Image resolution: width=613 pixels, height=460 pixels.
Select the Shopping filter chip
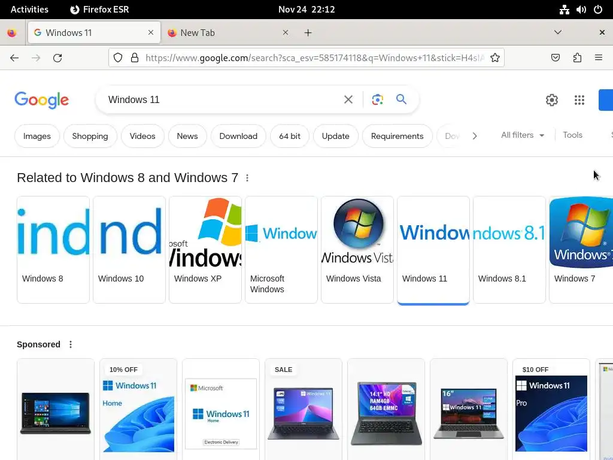tap(90, 136)
